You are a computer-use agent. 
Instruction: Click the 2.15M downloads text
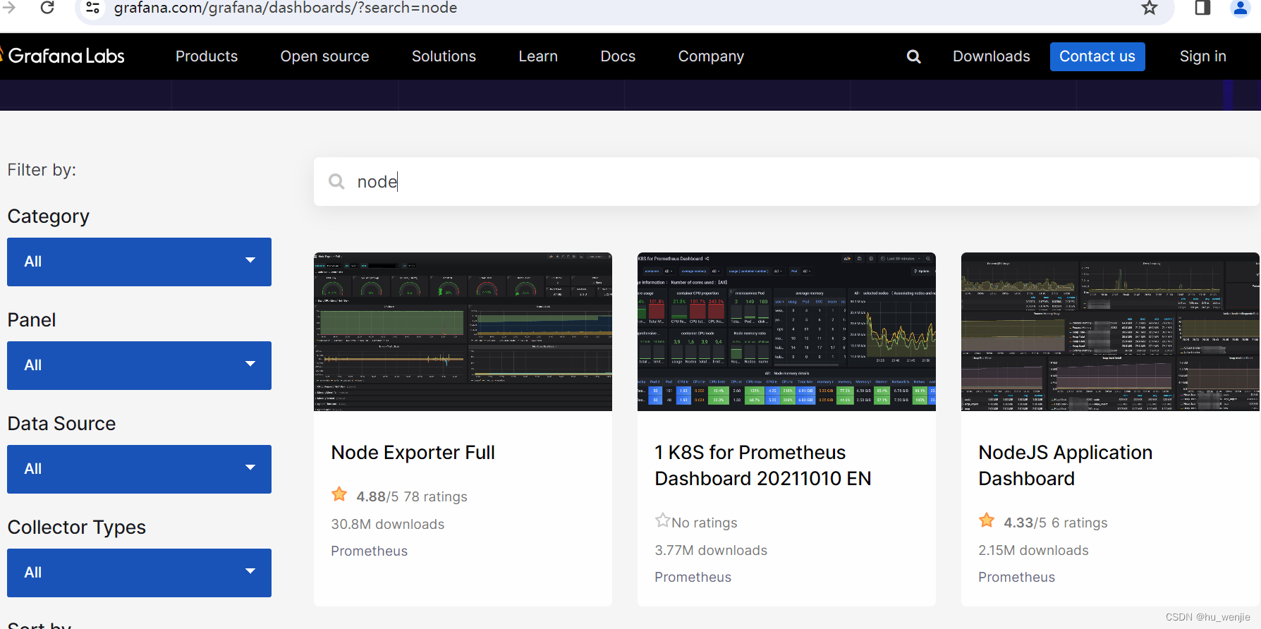point(1033,551)
